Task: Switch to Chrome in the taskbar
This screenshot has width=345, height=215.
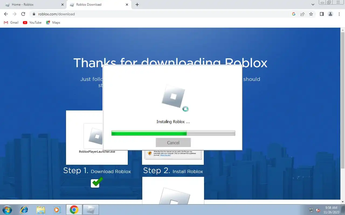Action: click(x=74, y=210)
